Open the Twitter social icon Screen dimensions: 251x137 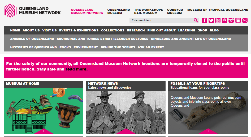[211, 20]
